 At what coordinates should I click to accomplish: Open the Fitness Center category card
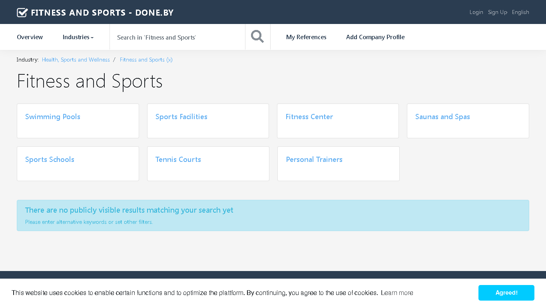coord(338,121)
